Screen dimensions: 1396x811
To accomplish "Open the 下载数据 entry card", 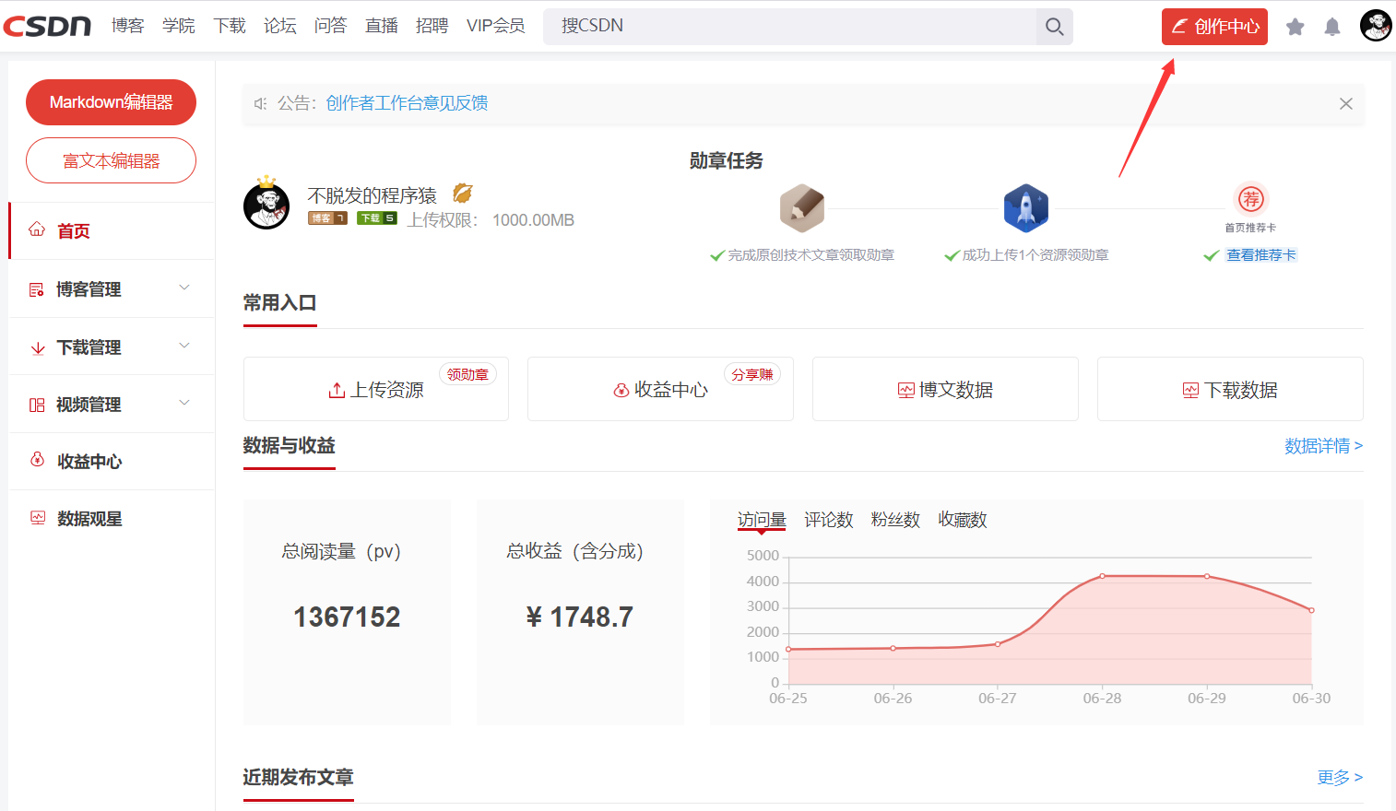I will pyautogui.click(x=1230, y=389).
